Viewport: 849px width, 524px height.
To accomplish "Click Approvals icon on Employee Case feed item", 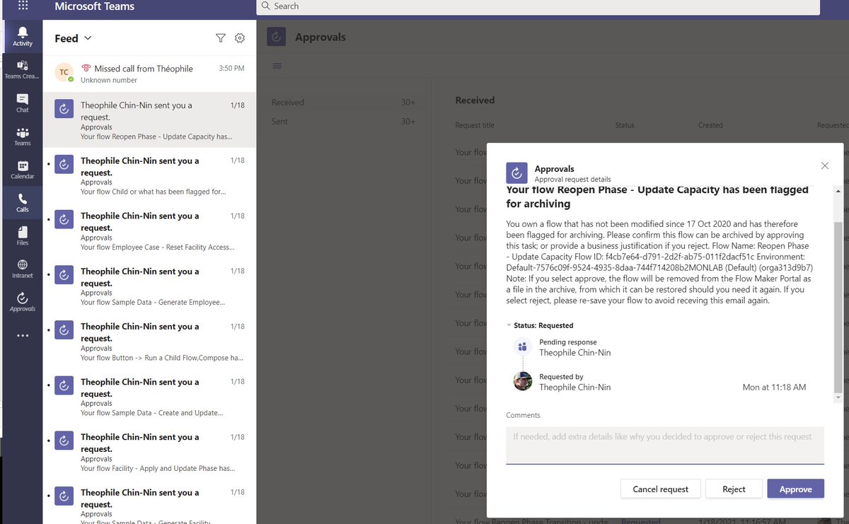I will (x=64, y=219).
